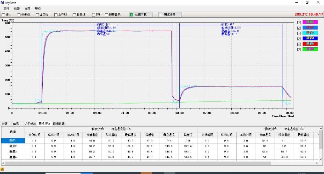
Task: Switch to the 分析 (Analysis) tab
Action: pyautogui.click(x=5, y=124)
